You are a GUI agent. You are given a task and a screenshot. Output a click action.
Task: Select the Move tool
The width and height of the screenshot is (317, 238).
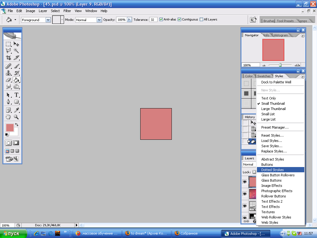tap(16, 44)
